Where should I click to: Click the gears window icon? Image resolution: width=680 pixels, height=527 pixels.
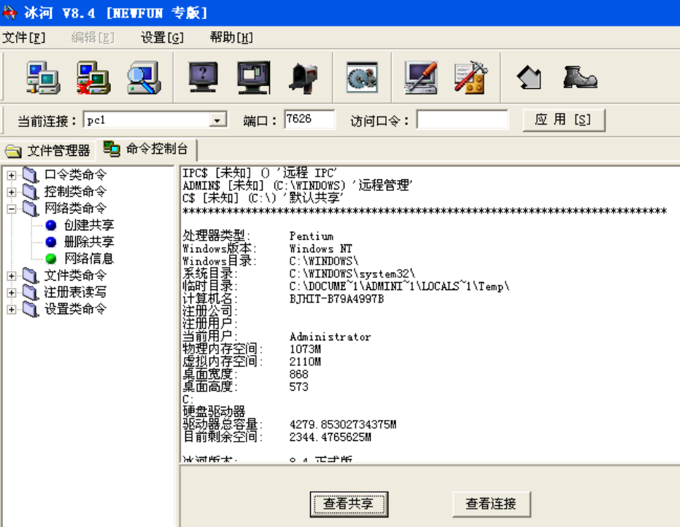[x=362, y=78]
